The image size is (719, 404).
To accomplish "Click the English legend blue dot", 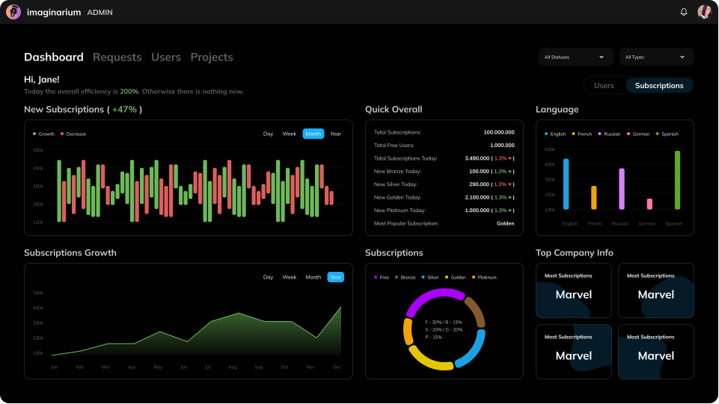I will pos(546,134).
